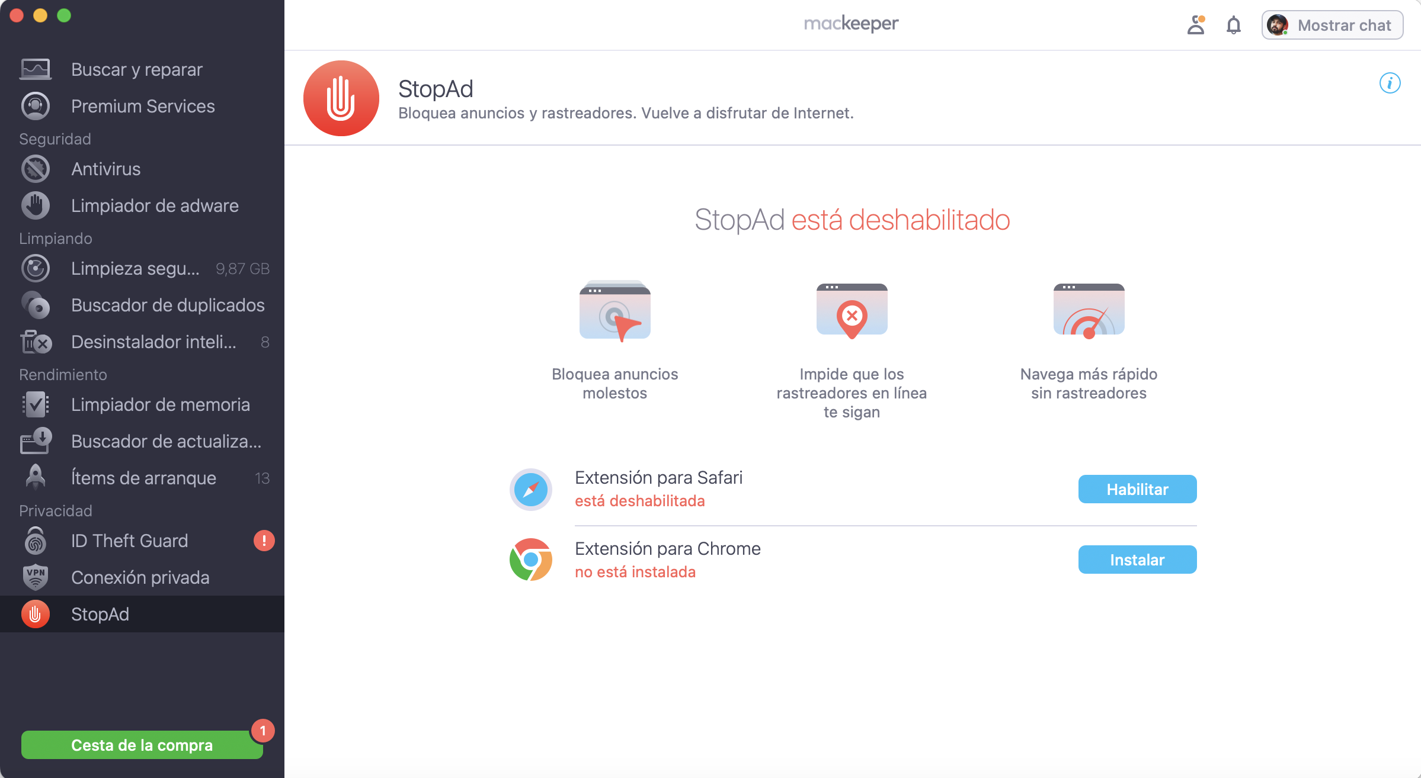This screenshot has height=778, width=1421.
Task: Open the account profile icon
Action: 1196,25
